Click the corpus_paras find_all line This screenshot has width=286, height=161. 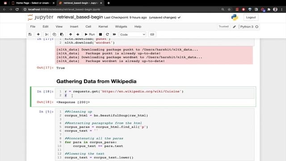click(106, 127)
